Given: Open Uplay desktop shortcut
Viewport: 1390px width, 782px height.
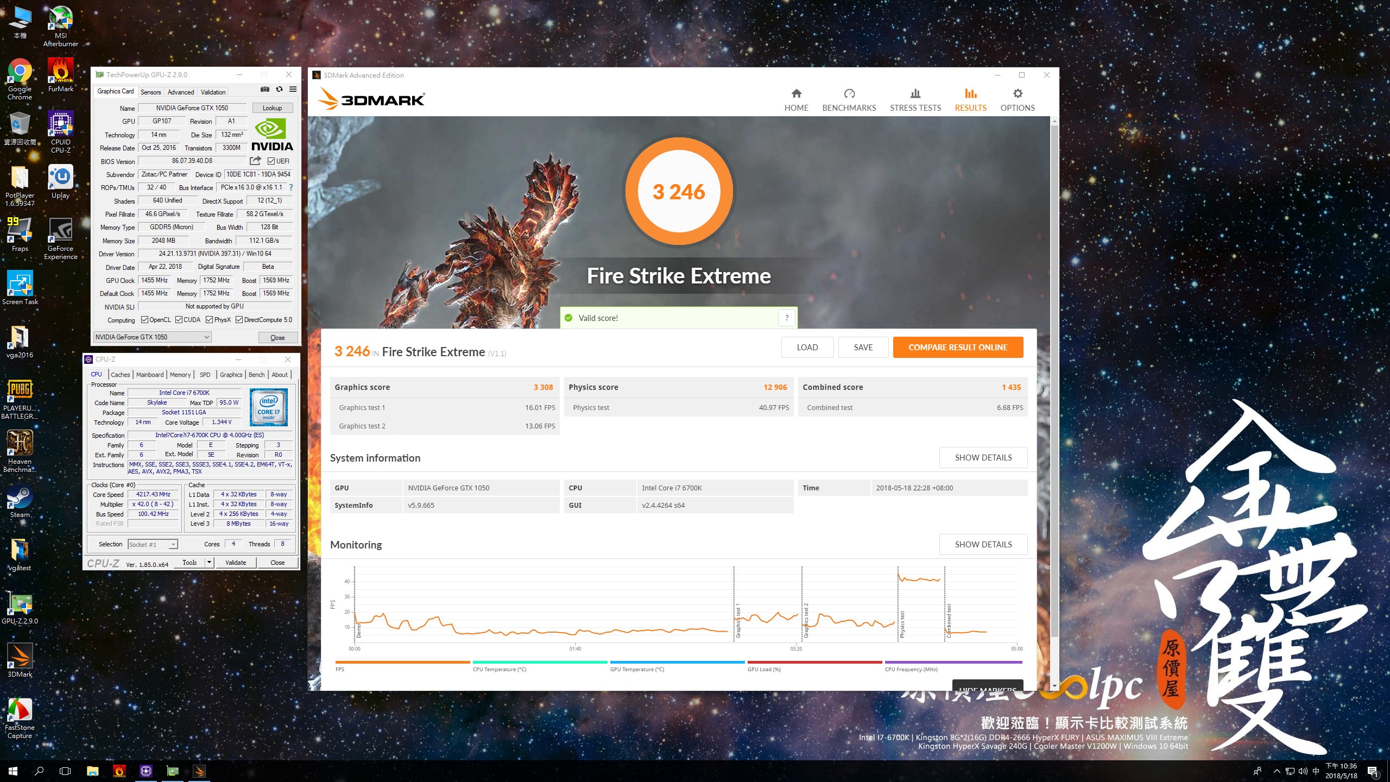Looking at the screenshot, I should point(60,182).
